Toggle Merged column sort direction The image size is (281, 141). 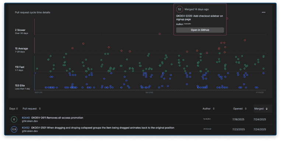[x=267, y=109]
